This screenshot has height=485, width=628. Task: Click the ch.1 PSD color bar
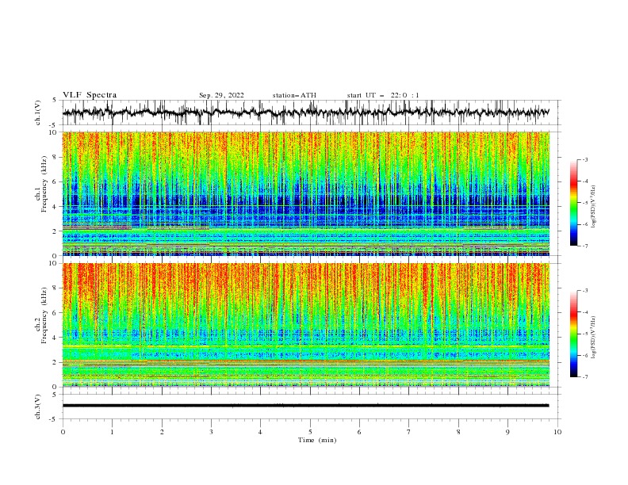click(573, 203)
